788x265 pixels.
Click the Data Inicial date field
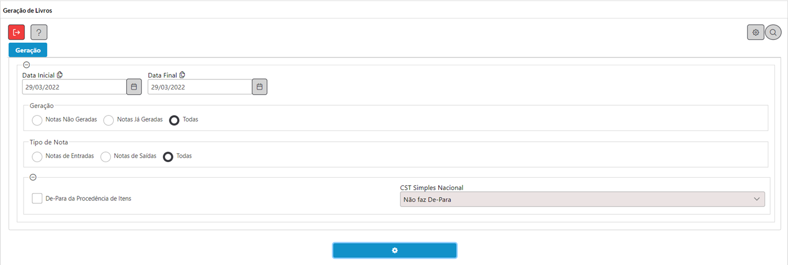tap(74, 87)
